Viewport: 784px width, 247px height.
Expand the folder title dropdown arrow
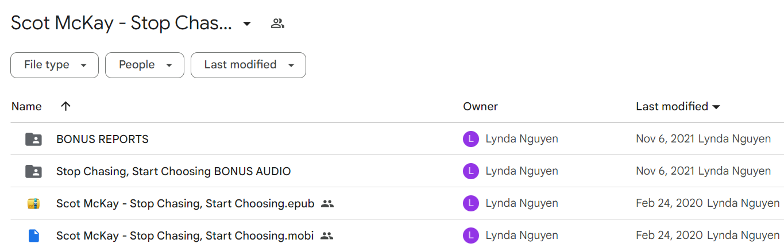(246, 24)
